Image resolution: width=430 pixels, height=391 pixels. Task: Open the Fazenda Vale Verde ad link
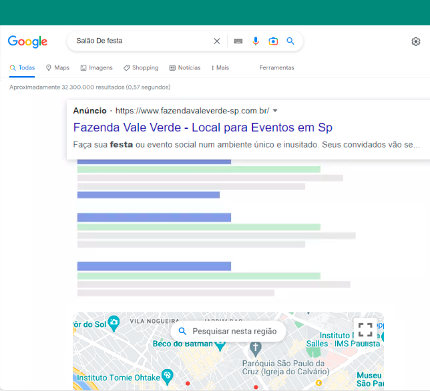[x=203, y=127]
